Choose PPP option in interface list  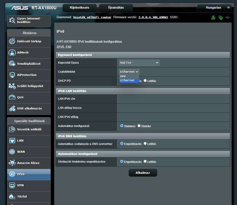click(129, 77)
